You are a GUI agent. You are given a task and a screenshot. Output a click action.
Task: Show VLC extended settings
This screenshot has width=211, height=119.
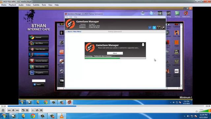click(x=27, y=110)
